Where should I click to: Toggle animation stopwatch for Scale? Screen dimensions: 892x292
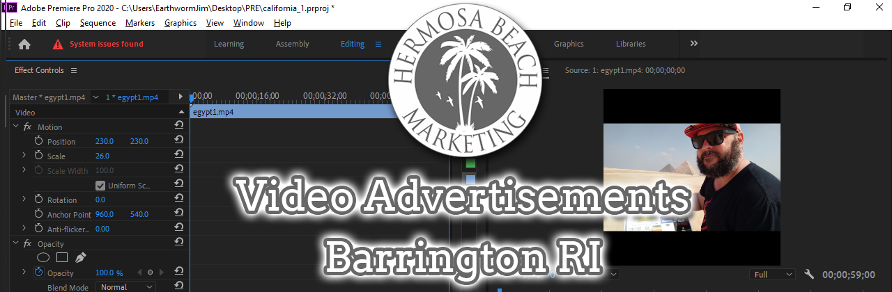point(39,156)
